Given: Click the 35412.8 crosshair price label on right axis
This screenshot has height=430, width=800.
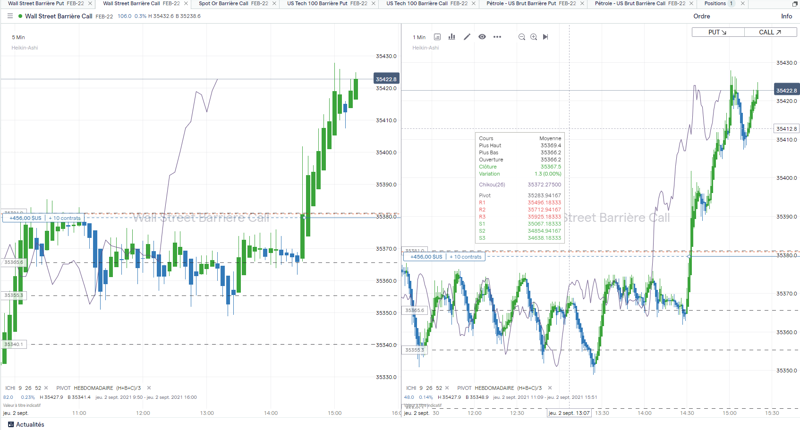Looking at the screenshot, I should [787, 128].
